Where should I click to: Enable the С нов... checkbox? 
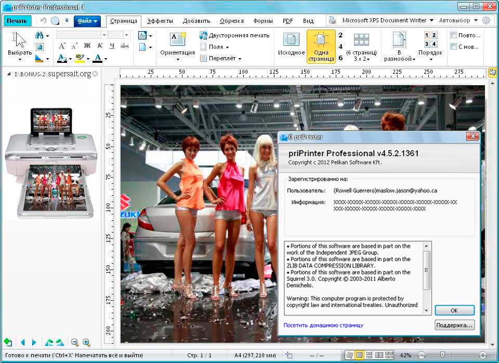(453, 47)
